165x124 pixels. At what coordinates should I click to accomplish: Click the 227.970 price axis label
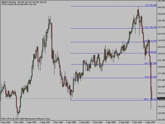pyautogui.click(x=161, y=27)
